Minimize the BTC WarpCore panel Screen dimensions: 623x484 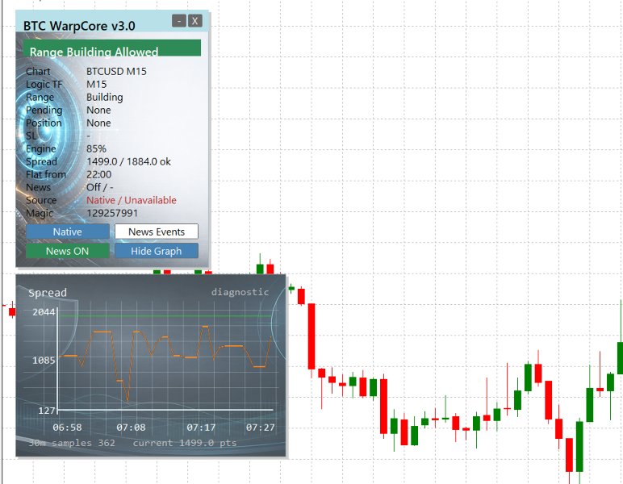point(179,21)
